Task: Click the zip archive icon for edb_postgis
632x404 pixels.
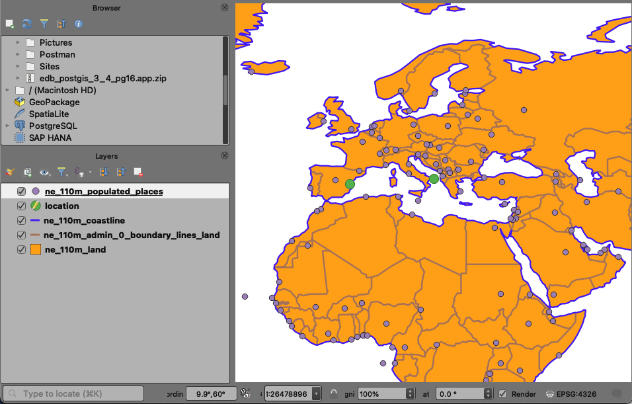Action: click(30, 78)
